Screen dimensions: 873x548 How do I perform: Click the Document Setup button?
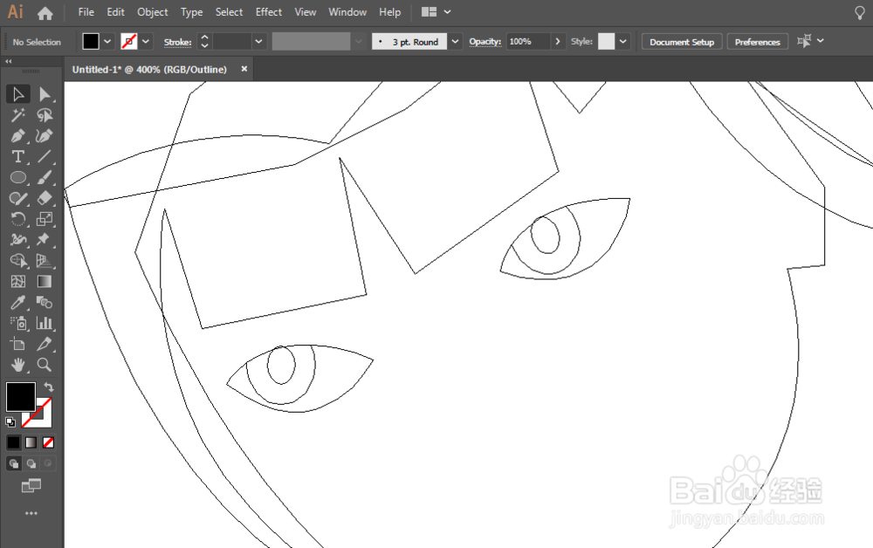pyautogui.click(x=682, y=42)
